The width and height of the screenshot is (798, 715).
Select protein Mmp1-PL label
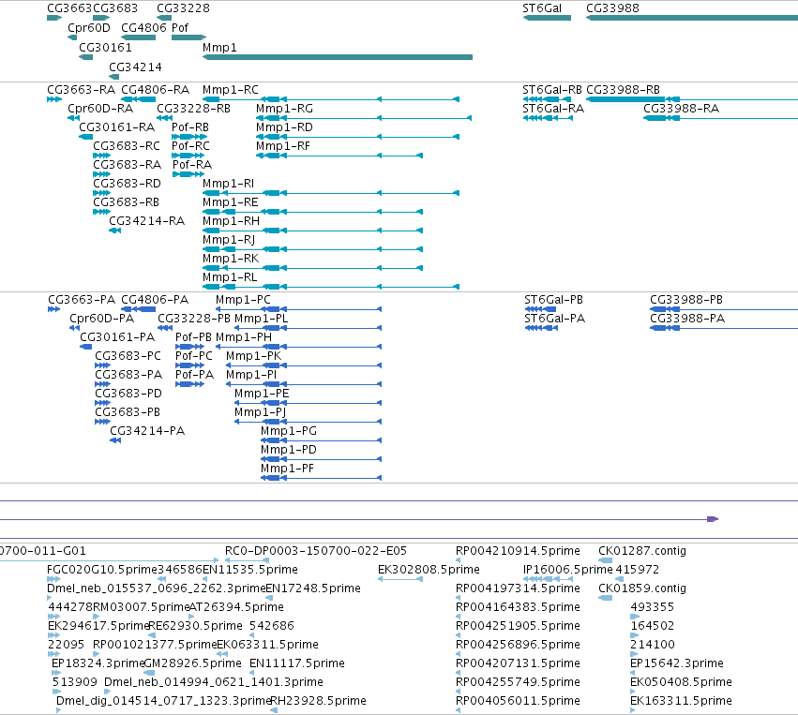pyautogui.click(x=261, y=319)
